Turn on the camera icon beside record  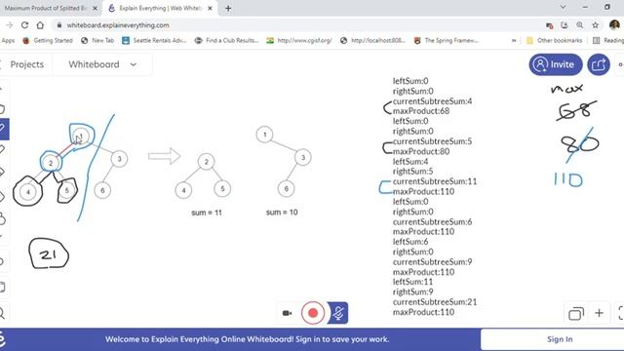[x=287, y=313]
